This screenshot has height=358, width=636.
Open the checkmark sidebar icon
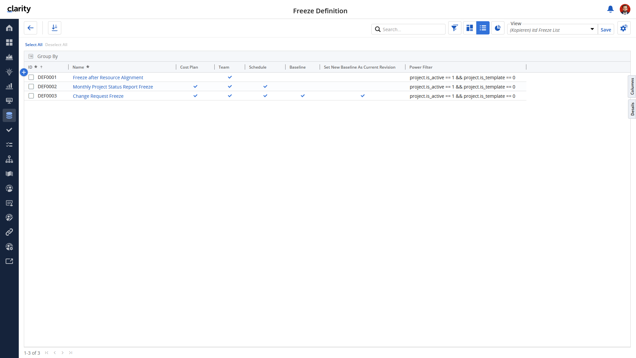(9, 130)
